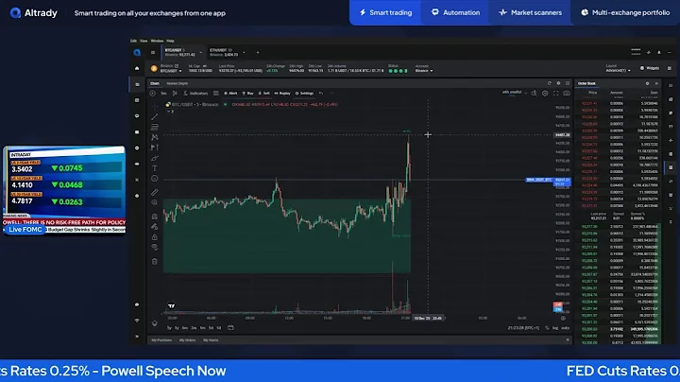Open the Indicators menu in chart toolbar

195,94
